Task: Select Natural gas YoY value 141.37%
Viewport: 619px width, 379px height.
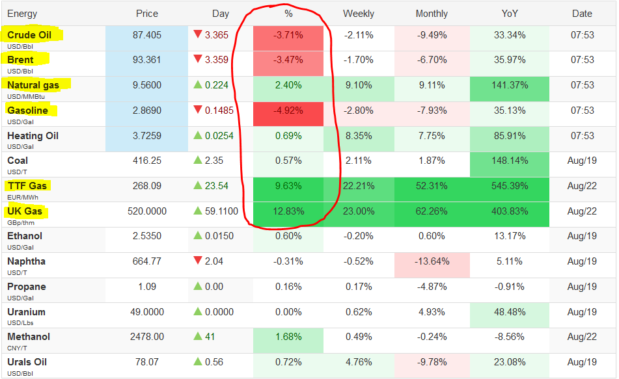Action: coord(510,85)
